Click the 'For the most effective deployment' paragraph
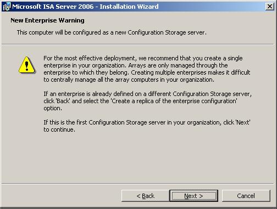 pos(147,69)
